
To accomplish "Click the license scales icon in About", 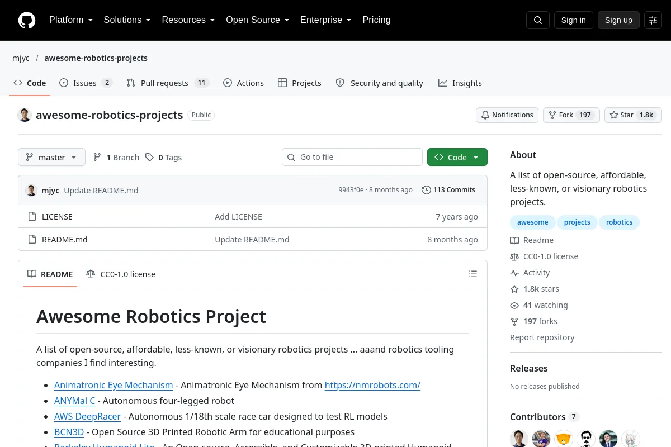I will tap(514, 256).
